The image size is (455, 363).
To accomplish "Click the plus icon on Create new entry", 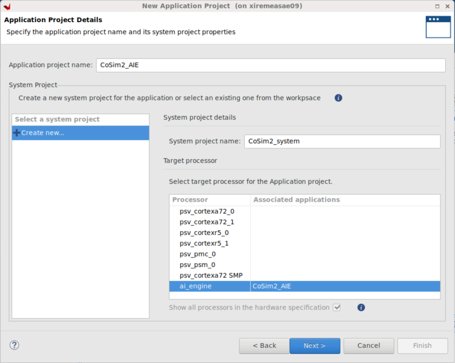I will (16, 132).
